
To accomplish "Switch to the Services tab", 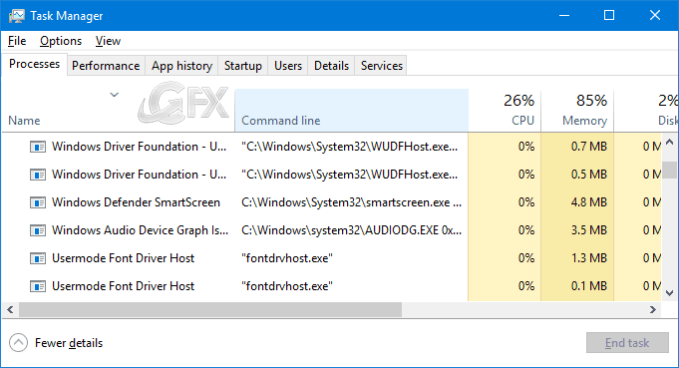I will coord(382,66).
